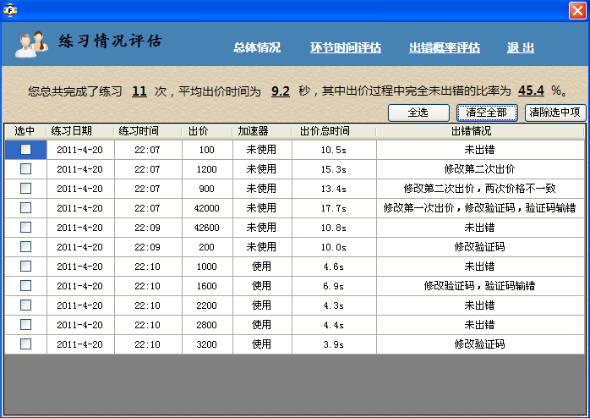The height and width of the screenshot is (418, 590).
Task: Click the two-person user icon in header
Action: 31,45
